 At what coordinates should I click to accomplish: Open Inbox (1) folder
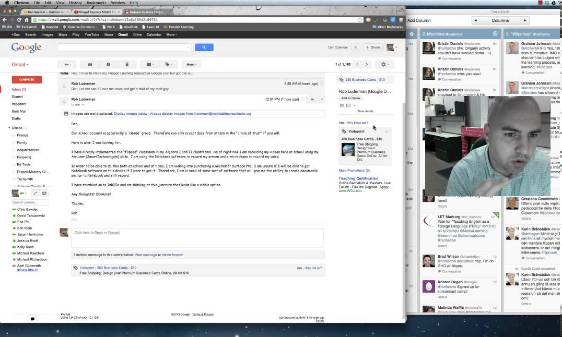19,89
